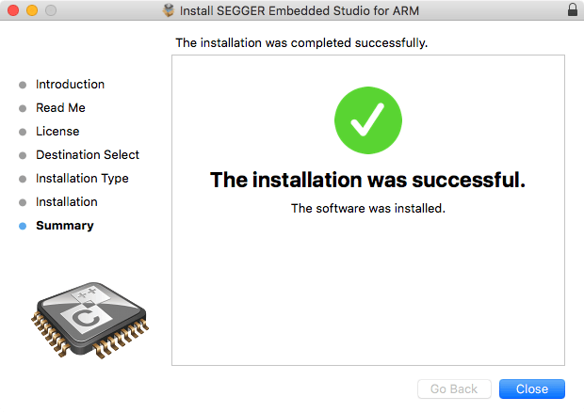Select the Introduction step in sidebar
The width and height of the screenshot is (584, 412).
[70, 85]
